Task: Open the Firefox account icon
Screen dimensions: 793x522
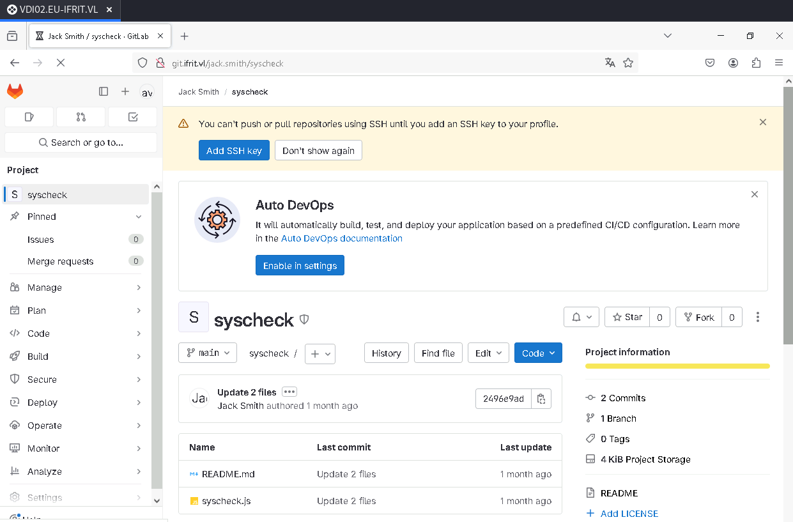Action: pyautogui.click(x=734, y=63)
